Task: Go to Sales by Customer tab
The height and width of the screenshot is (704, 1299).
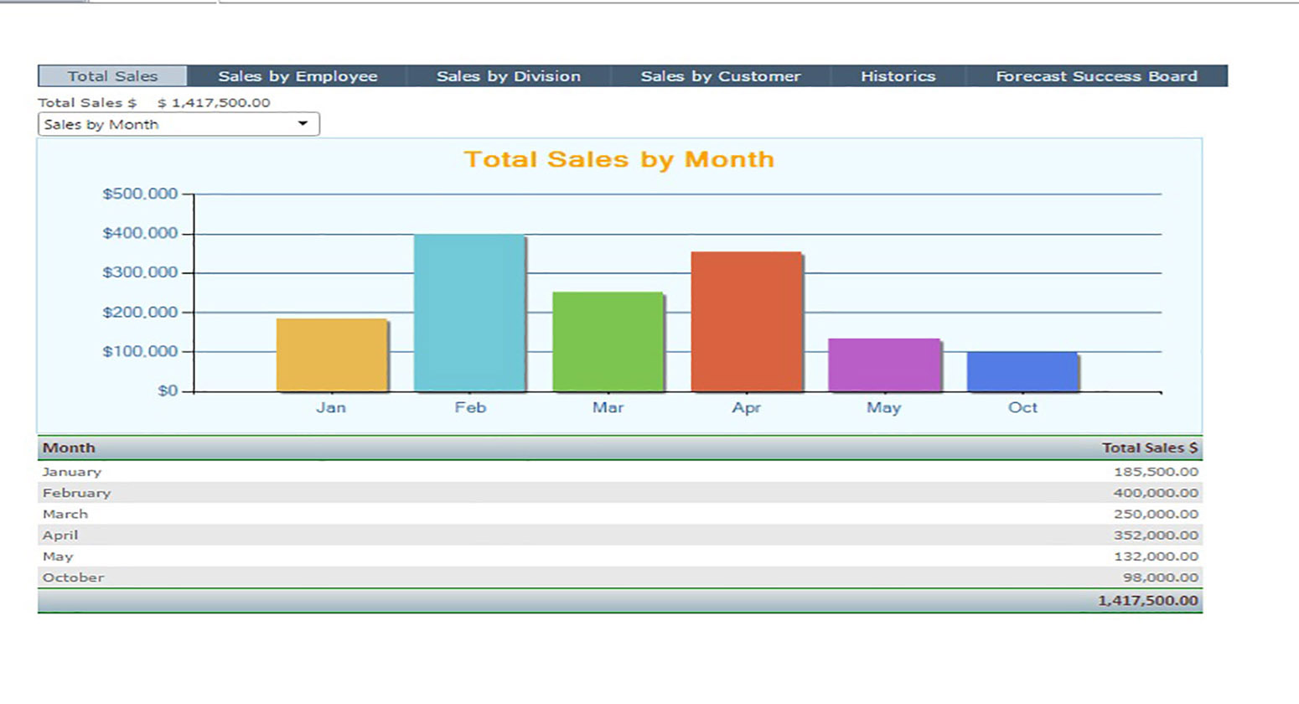Action: coord(720,76)
